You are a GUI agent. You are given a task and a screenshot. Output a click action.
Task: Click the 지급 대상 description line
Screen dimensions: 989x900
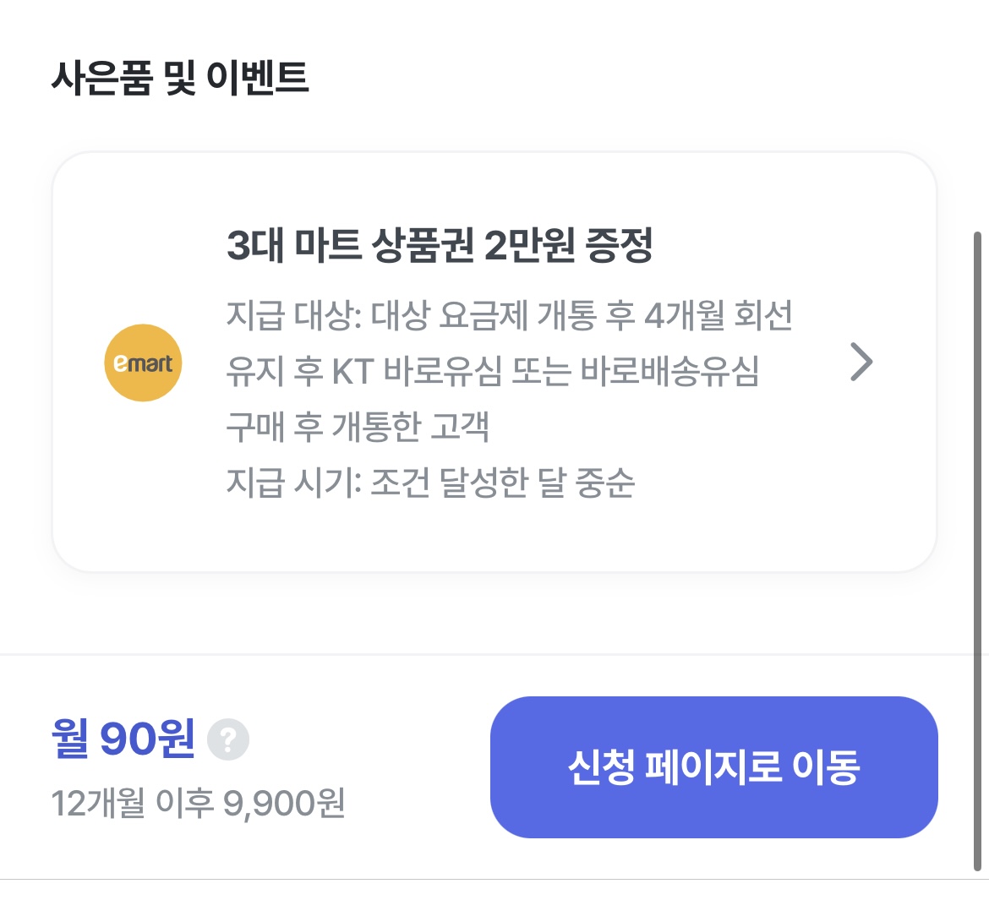tap(509, 315)
